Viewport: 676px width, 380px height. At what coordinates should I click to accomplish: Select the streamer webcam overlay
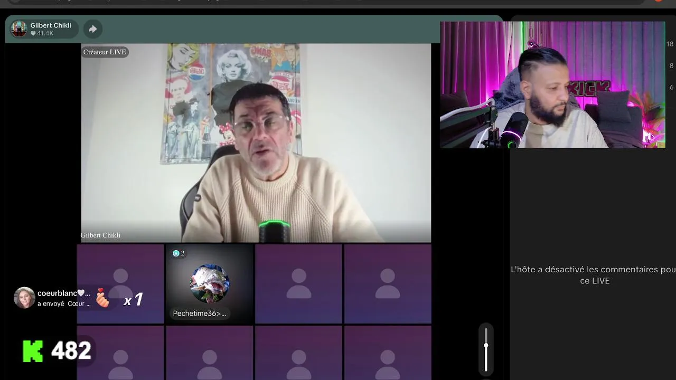point(552,85)
